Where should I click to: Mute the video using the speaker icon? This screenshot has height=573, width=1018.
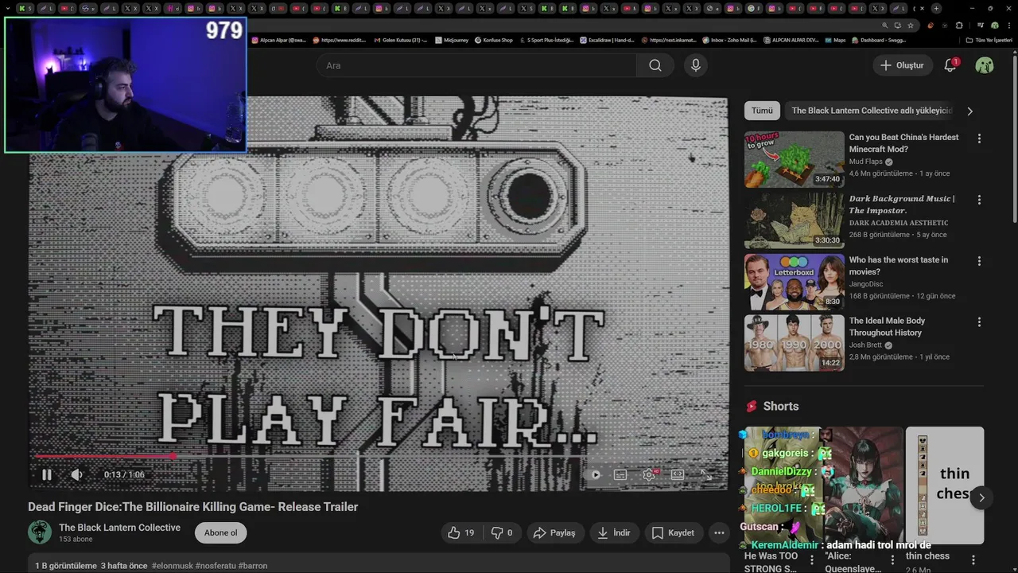[76, 474]
